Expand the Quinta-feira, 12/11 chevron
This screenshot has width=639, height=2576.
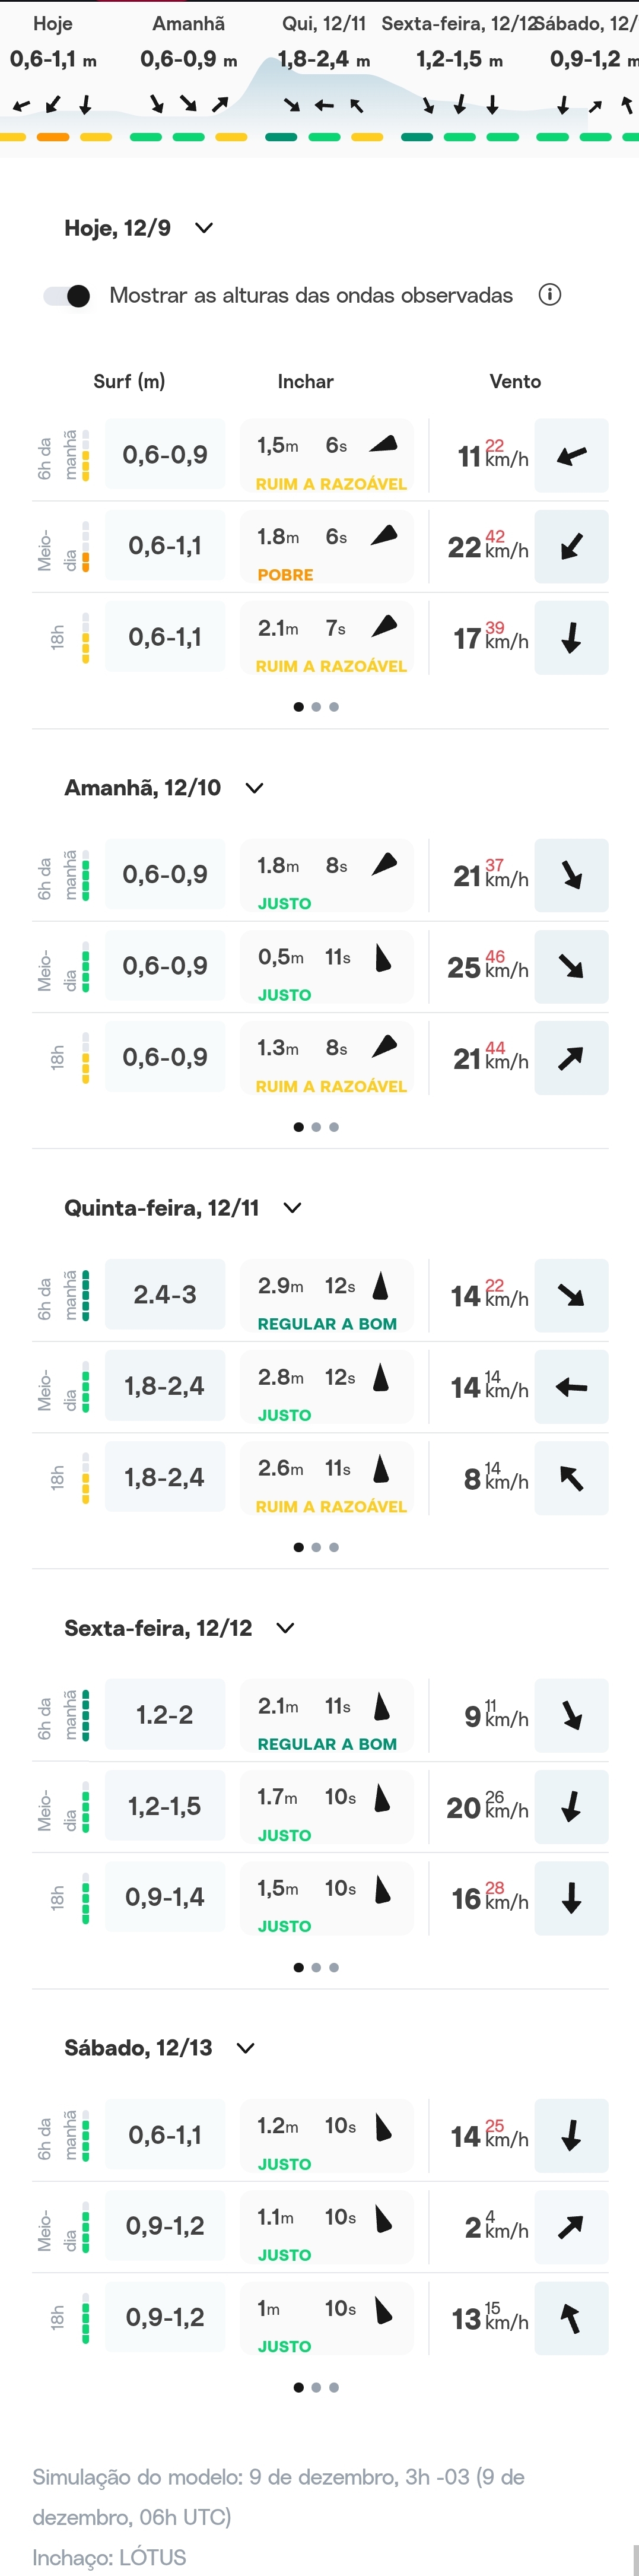292,1208
